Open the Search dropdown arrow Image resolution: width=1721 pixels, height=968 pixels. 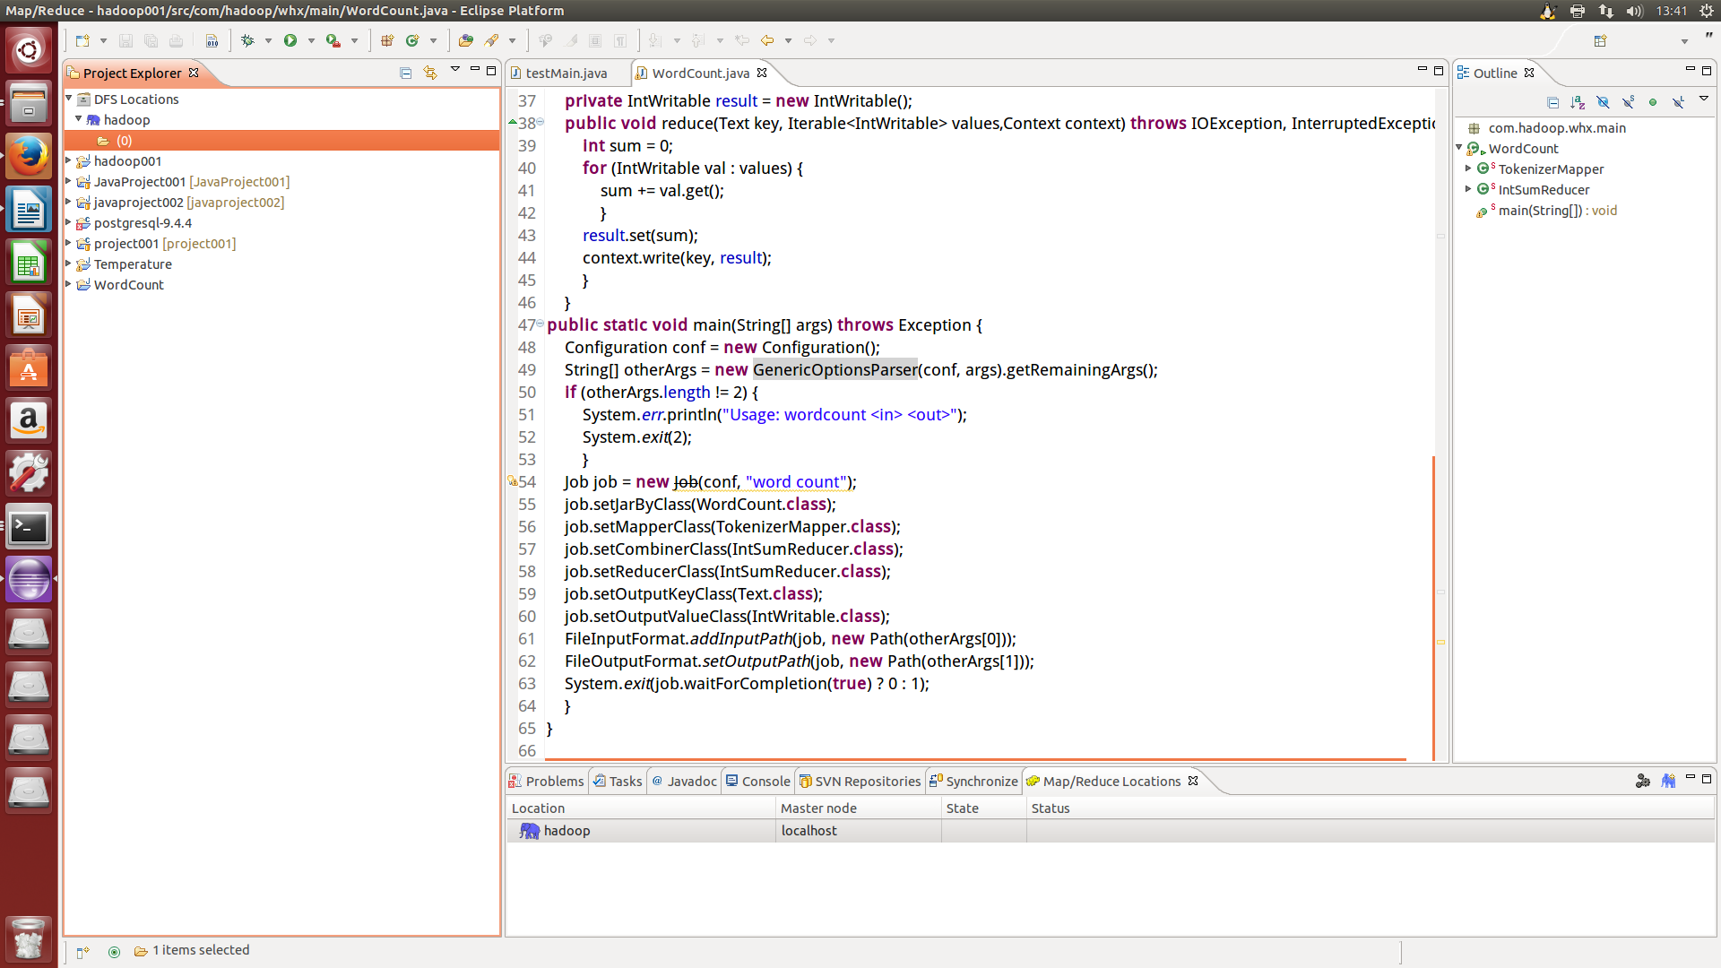512,40
